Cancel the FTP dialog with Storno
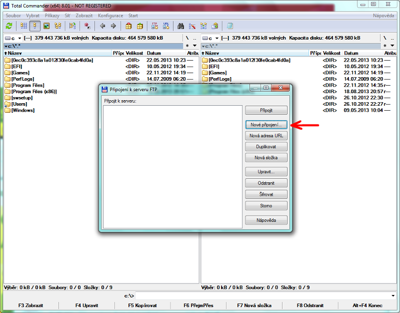The width and height of the screenshot is (400, 313). (x=266, y=206)
